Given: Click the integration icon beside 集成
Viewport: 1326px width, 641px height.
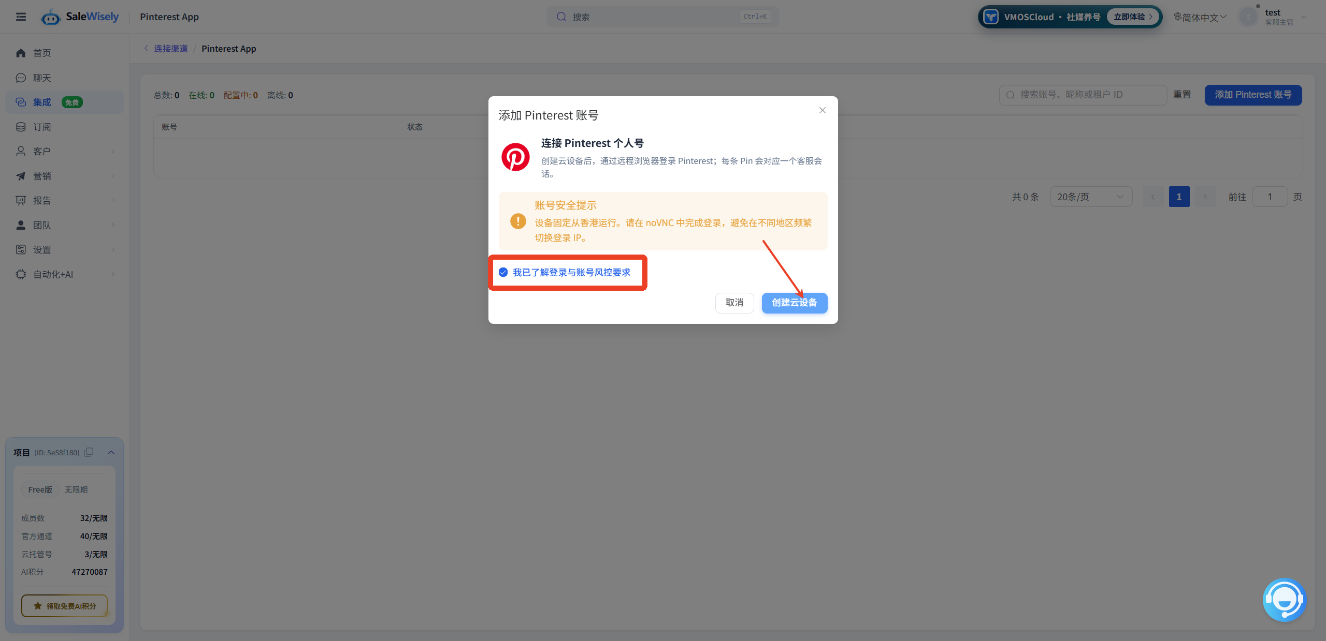Looking at the screenshot, I should [21, 102].
